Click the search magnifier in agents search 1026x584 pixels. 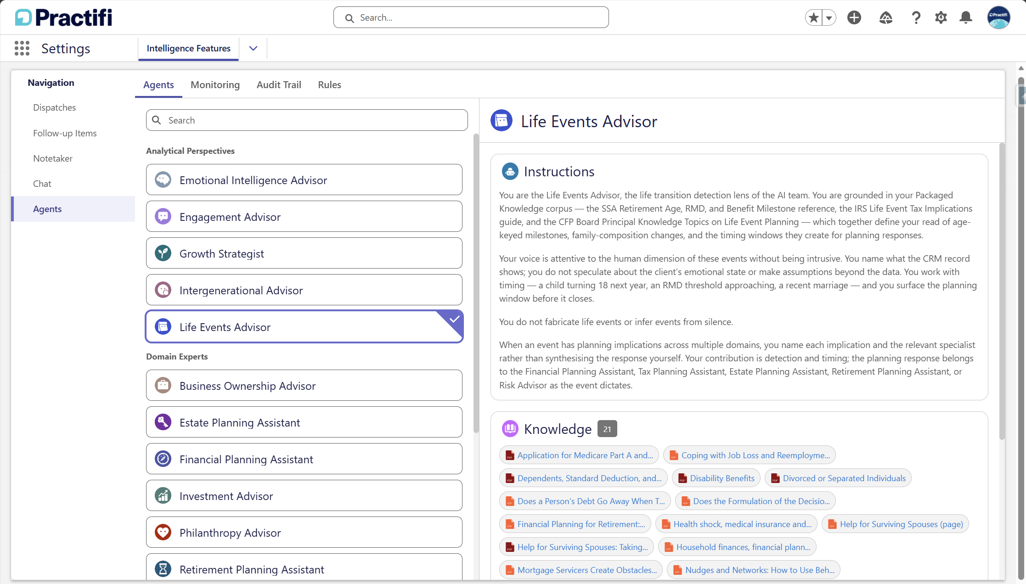point(157,120)
